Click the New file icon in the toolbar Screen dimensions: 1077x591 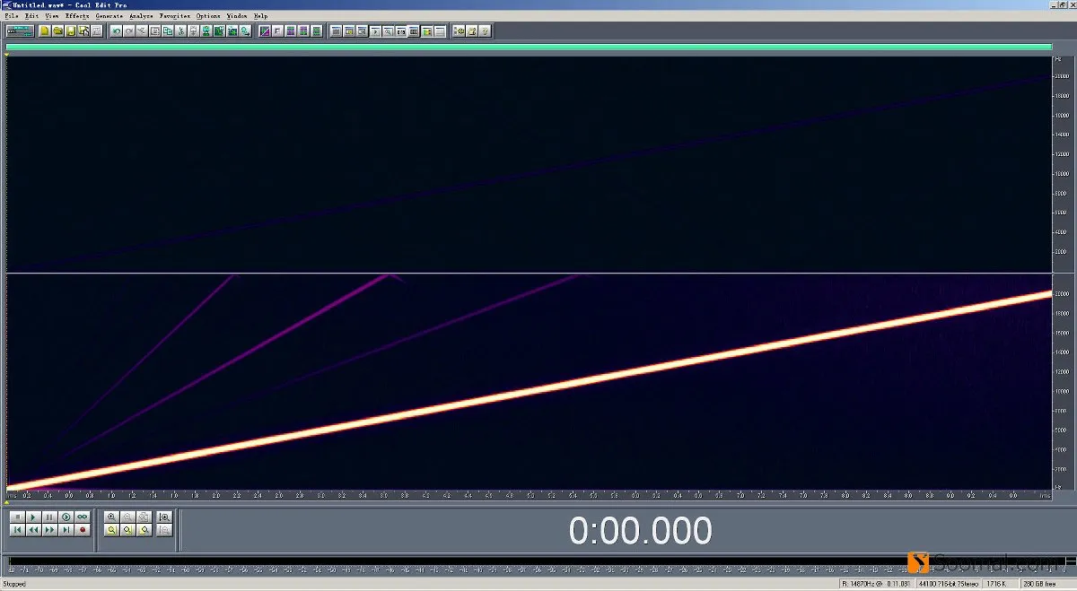click(44, 31)
